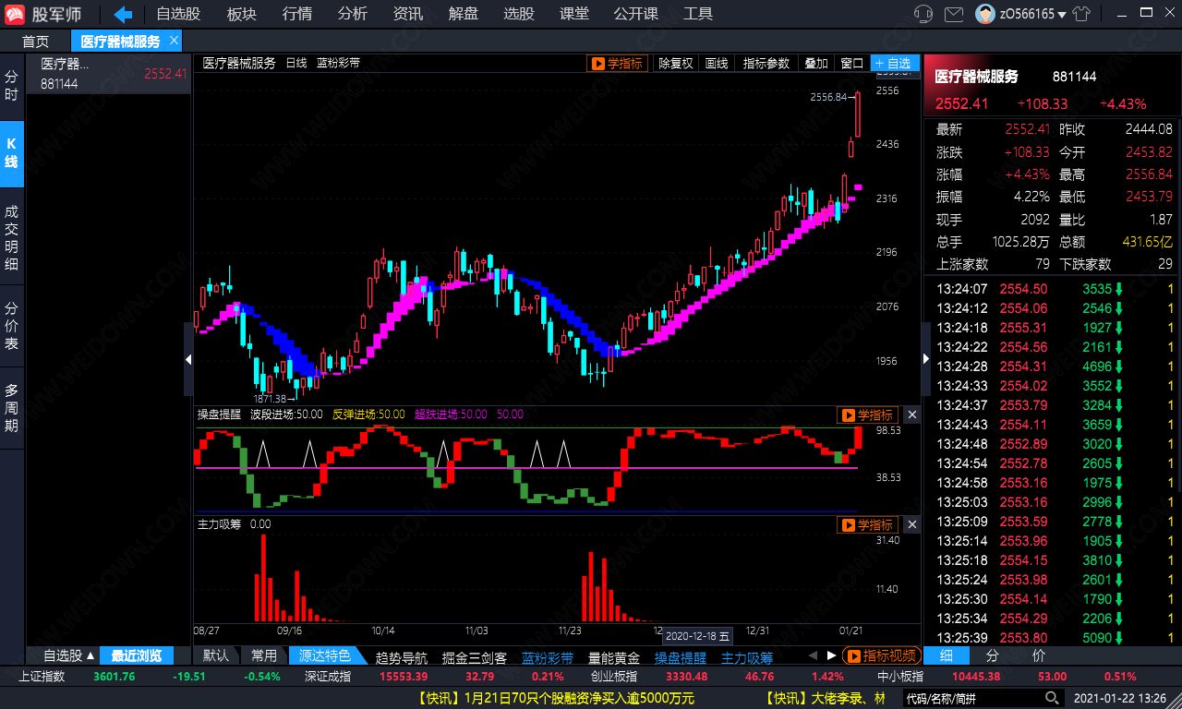Open the 行情 menu

click(297, 14)
